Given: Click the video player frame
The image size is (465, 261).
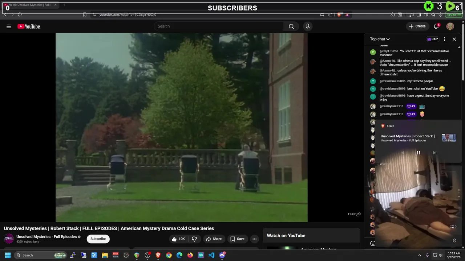Looking at the screenshot, I should point(181,128).
